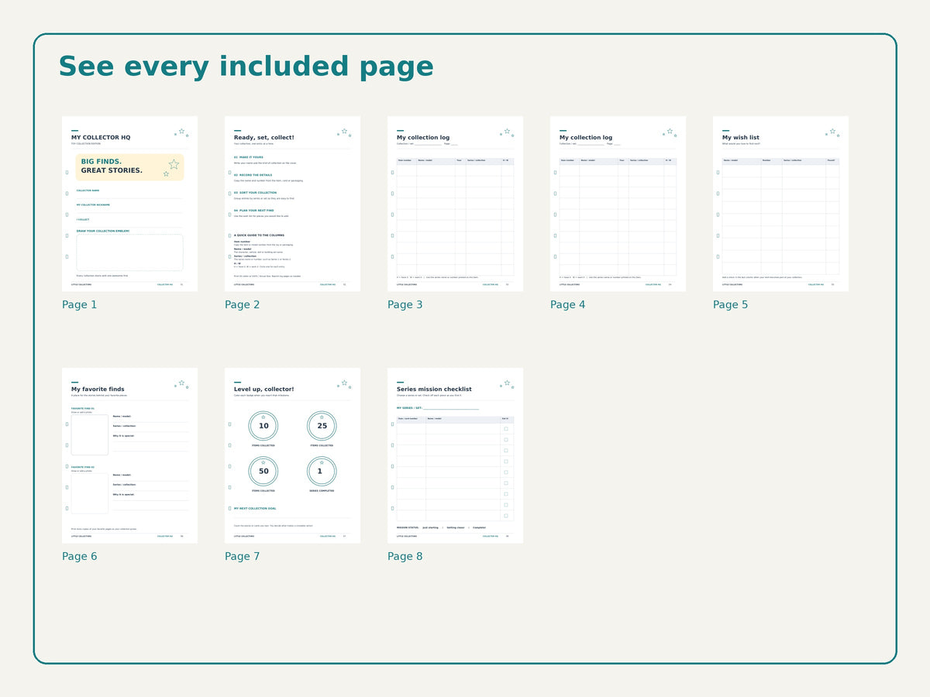
Task: Click the "Series mission checklist" title text
Action: (434, 389)
